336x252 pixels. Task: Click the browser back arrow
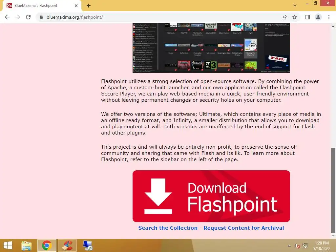pyautogui.click(x=7, y=17)
